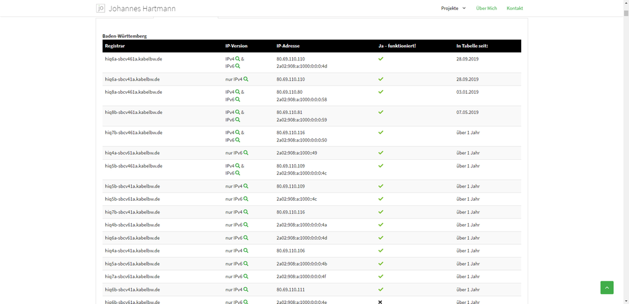Click the magnifier in hiq5a-sbcv61a row
The width and height of the screenshot is (629, 304).
point(246,264)
